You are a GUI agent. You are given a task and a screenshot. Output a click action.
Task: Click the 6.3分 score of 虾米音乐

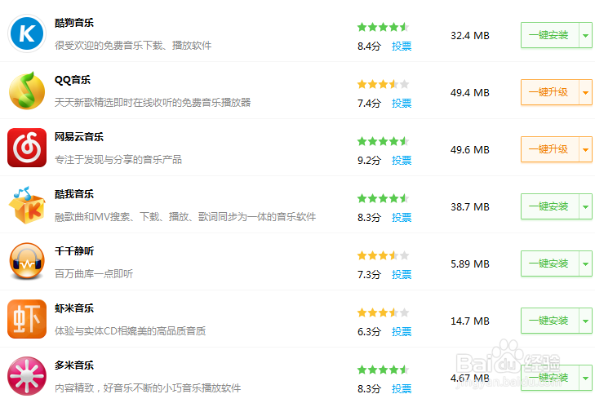pyautogui.click(x=369, y=331)
